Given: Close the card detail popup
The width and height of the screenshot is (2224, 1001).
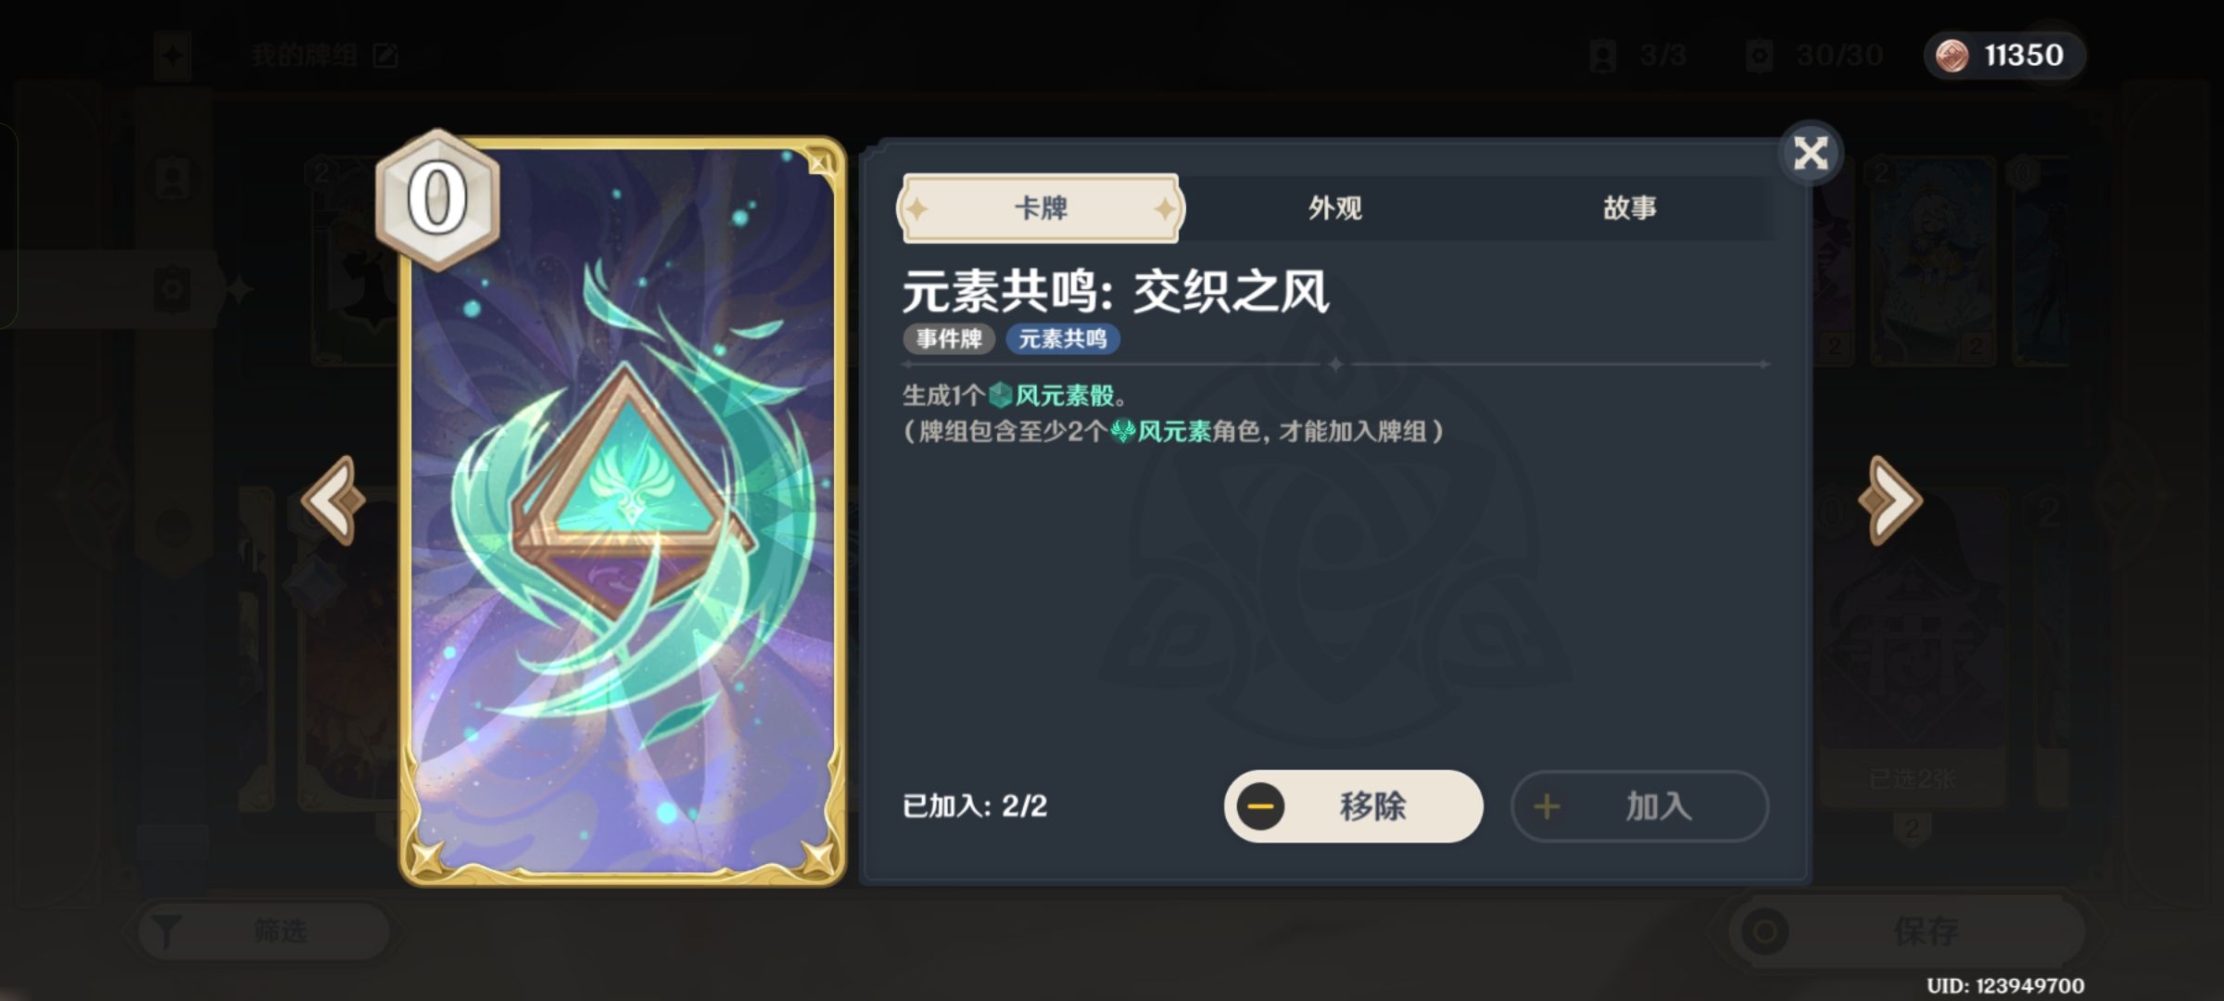Looking at the screenshot, I should click(x=1810, y=153).
